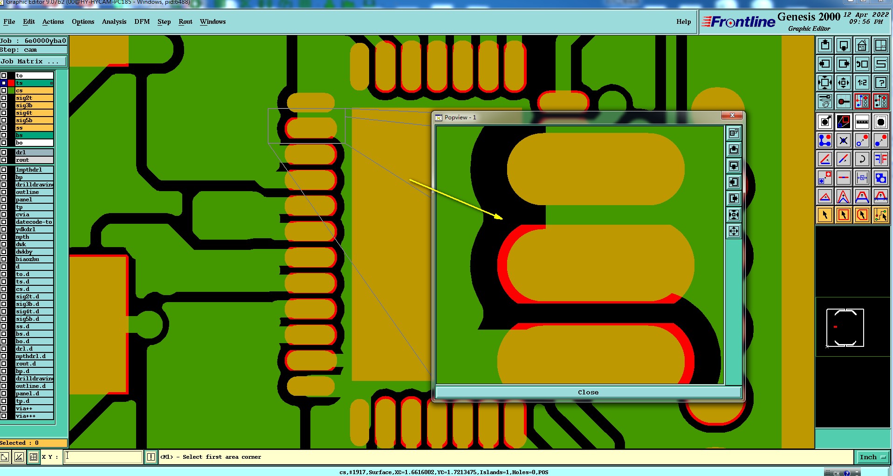Viewport: 893px width, 476px height.
Task: Click the exclamation mark button beside XY field
Action: tap(151, 457)
